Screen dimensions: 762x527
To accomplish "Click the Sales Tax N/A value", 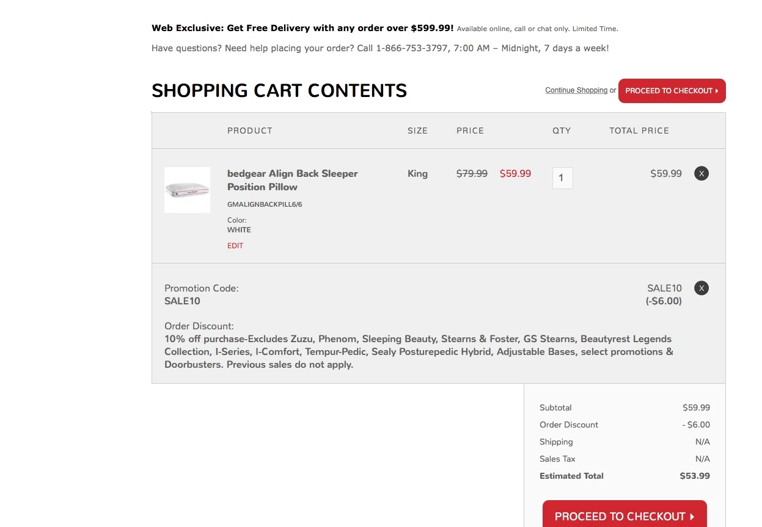I will (x=703, y=459).
